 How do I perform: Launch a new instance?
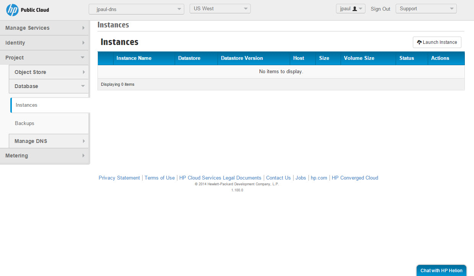point(437,42)
